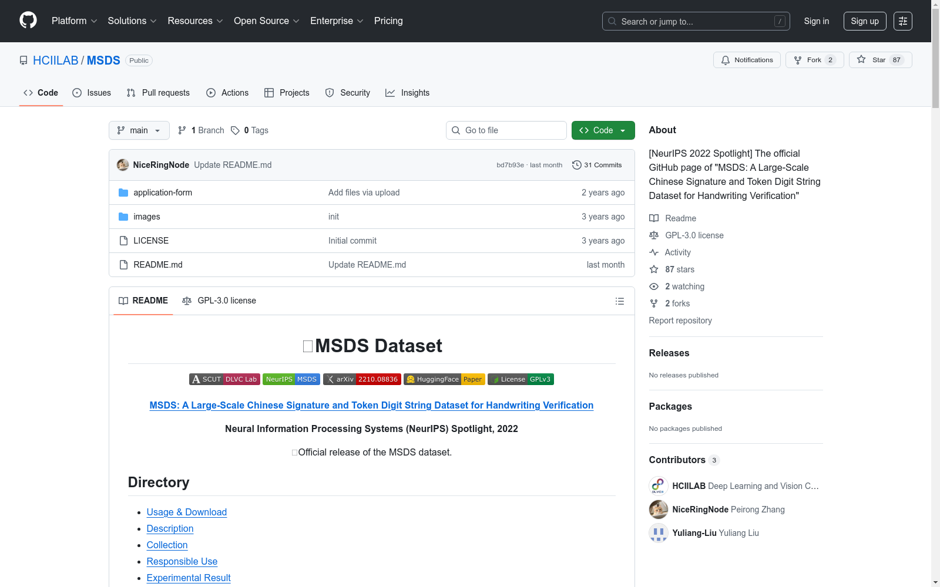
Task: Click the images folder icon
Action: tap(123, 217)
